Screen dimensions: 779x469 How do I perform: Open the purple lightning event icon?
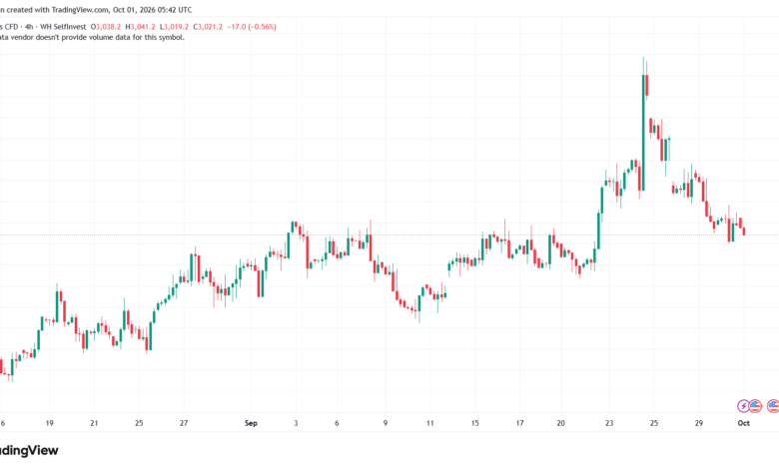click(743, 406)
